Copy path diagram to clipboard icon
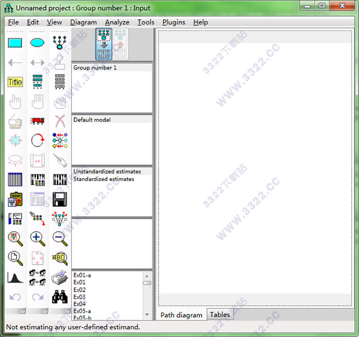The height and width of the screenshot is (337, 359). tap(15, 199)
